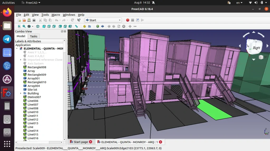
Task: Open the draw style dropdown arrow
Action: (x=32, y=26)
